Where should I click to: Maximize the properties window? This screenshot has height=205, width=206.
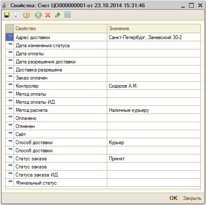click(x=191, y=6)
